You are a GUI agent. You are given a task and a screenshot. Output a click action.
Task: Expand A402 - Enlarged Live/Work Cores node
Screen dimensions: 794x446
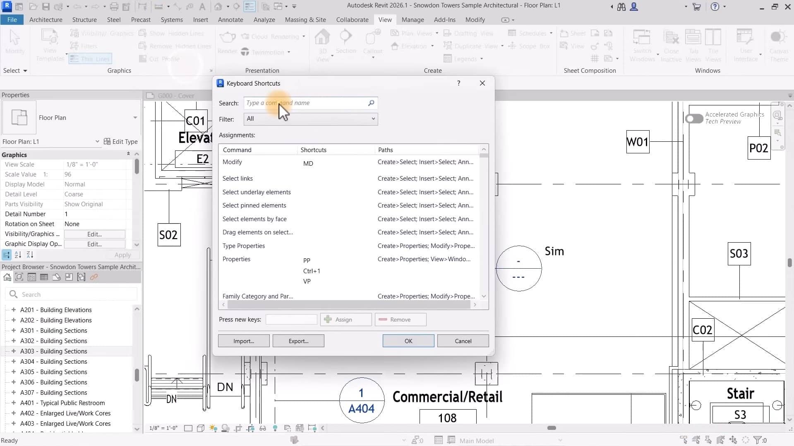point(14,413)
